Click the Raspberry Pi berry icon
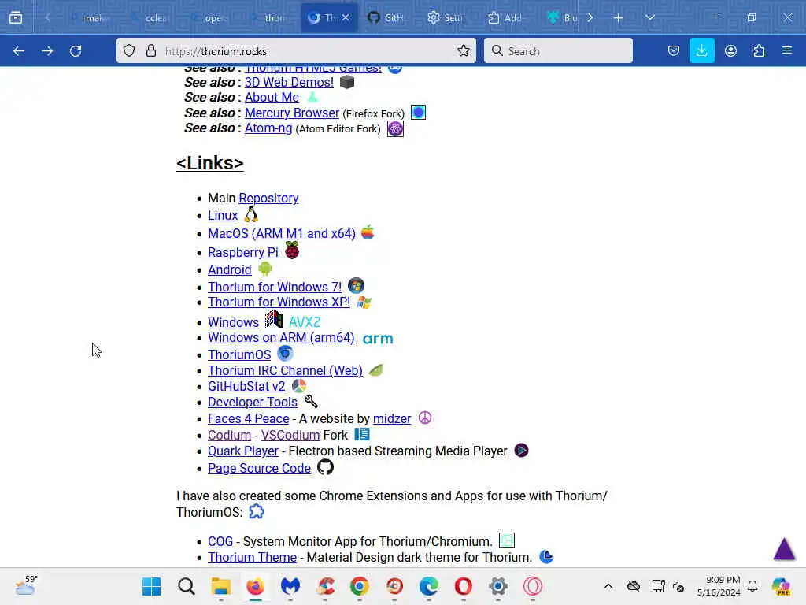 pyautogui.click(x=292, y=251)
